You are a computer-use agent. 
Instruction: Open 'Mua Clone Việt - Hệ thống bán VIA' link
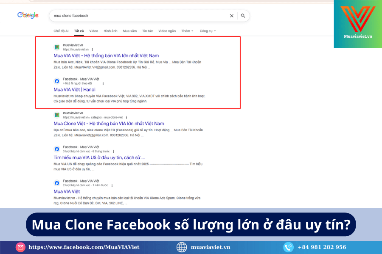tap(109, 124)
